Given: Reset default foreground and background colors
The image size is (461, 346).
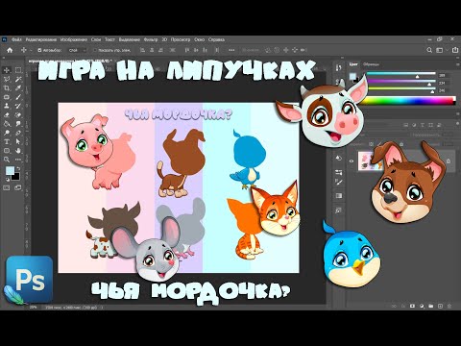Looking at the screenshot, I should 8,180.
